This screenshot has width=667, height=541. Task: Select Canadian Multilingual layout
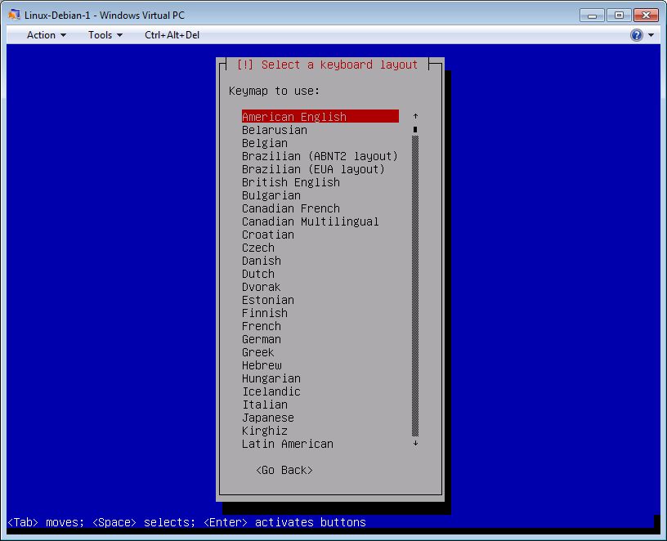pos(310,221)
